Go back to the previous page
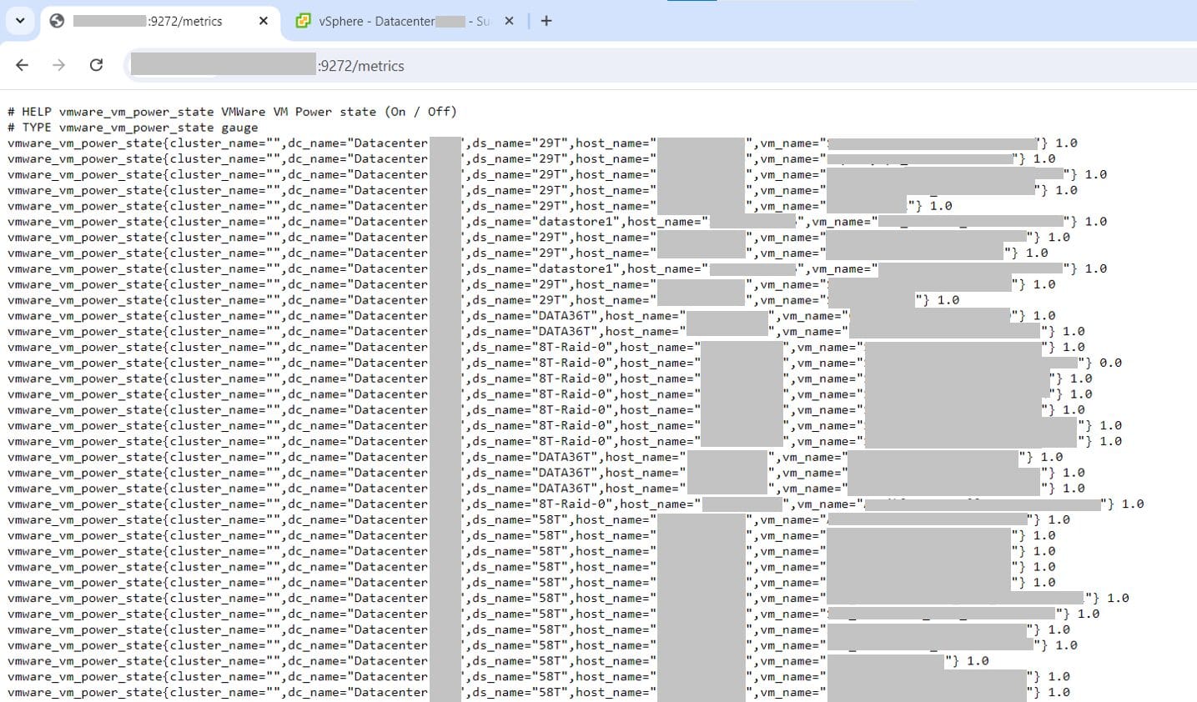The image size is (1197, 702). [x=23, y=65]
